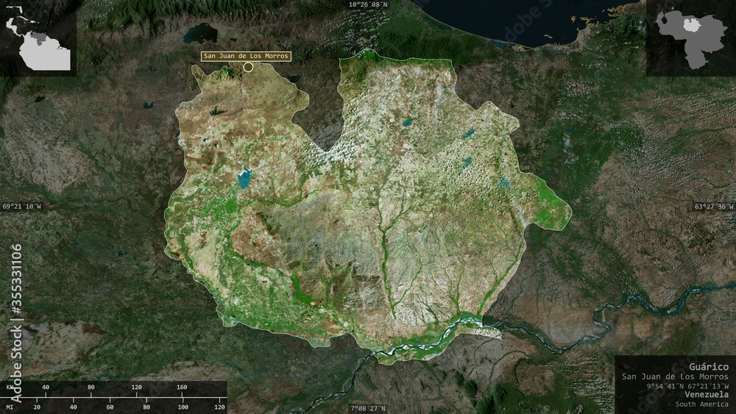
Task: Open the Venezuela country locator inset map
Action: [691, 38]
